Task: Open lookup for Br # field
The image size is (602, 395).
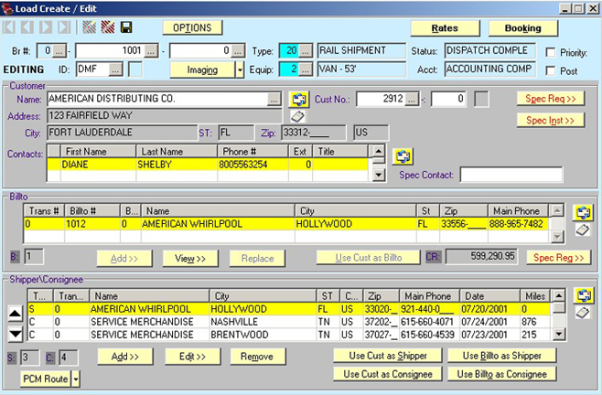Action: click(x=59, y=51)
